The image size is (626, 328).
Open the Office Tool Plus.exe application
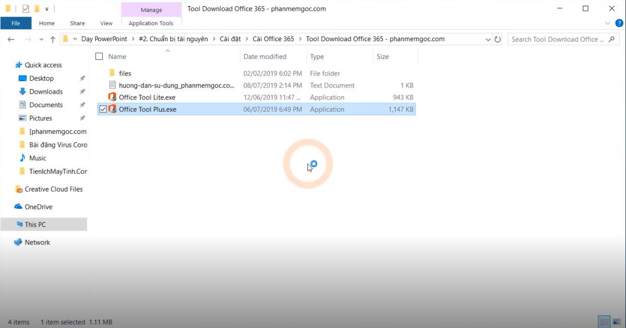(x=148, y=109)
